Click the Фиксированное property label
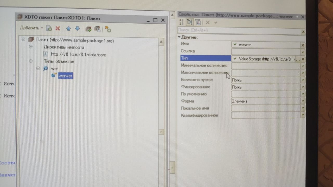 pos(195,87)
